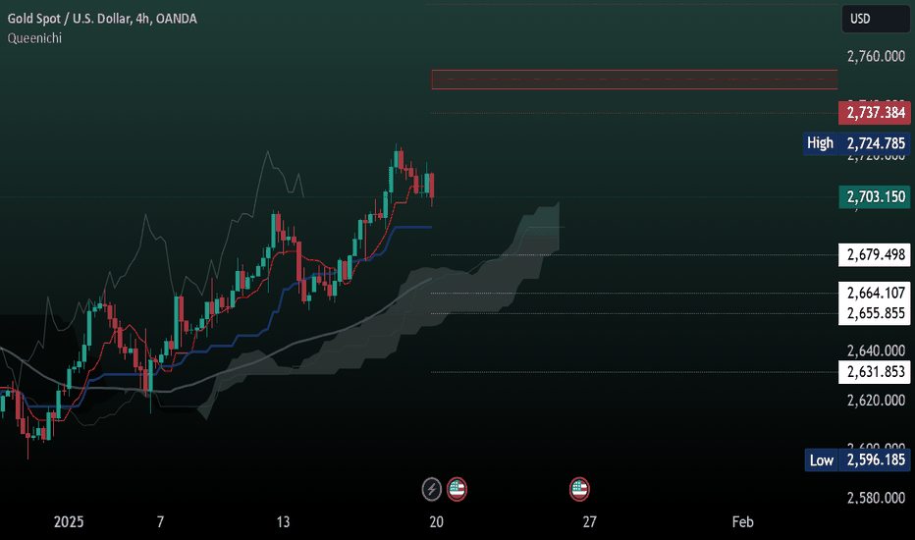Click the Low 2,596.185 price label

click(x=857, y=460)
